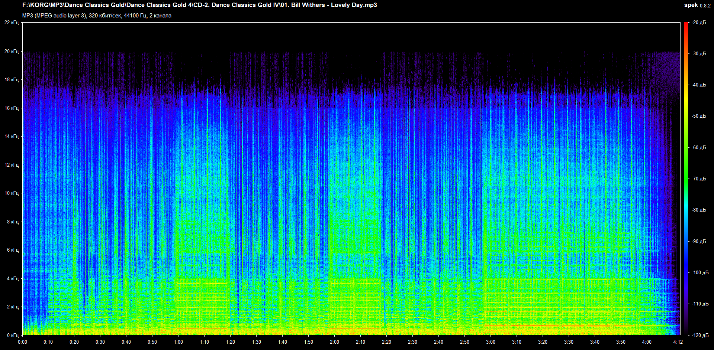Click the file path title text

coord(199,5)
